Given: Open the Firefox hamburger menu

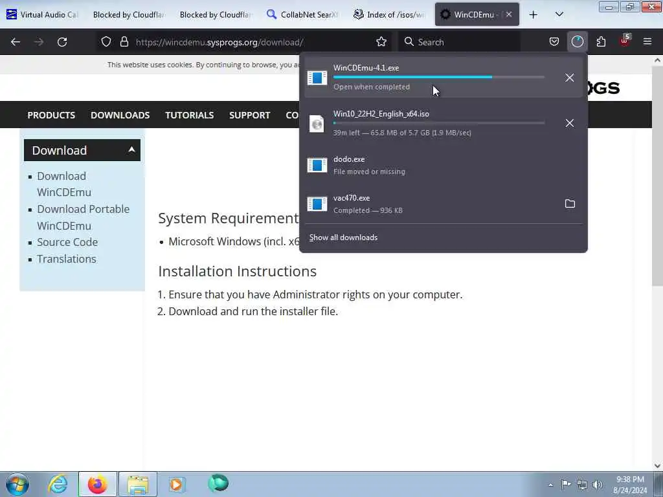Looking at the screenshot, I should click(x=647, y=42).
